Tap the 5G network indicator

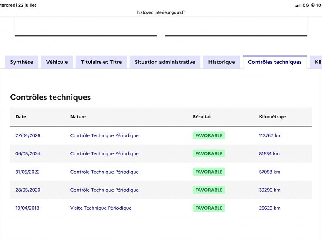pyautogui.click(x=306, y=5)
